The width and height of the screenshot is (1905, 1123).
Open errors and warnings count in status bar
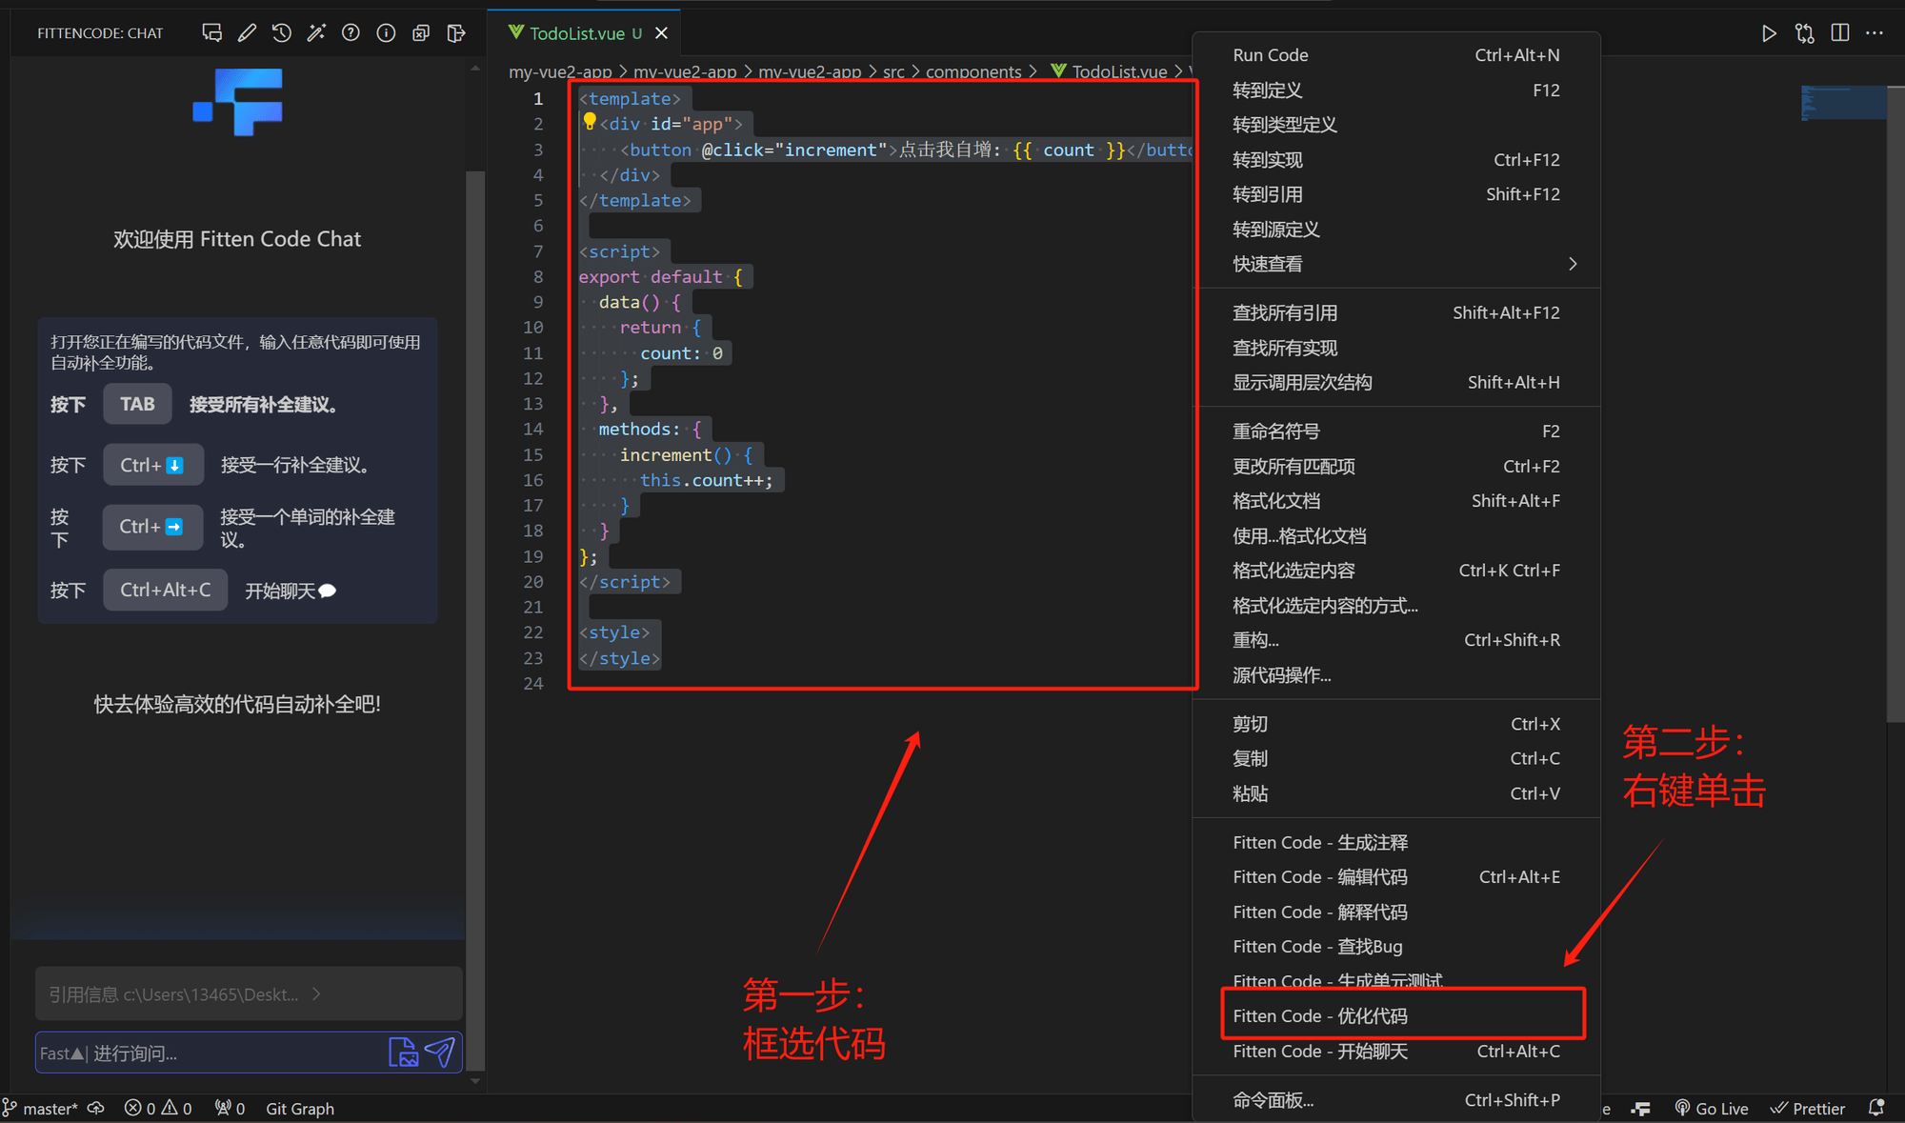(x=158, y=1109)
